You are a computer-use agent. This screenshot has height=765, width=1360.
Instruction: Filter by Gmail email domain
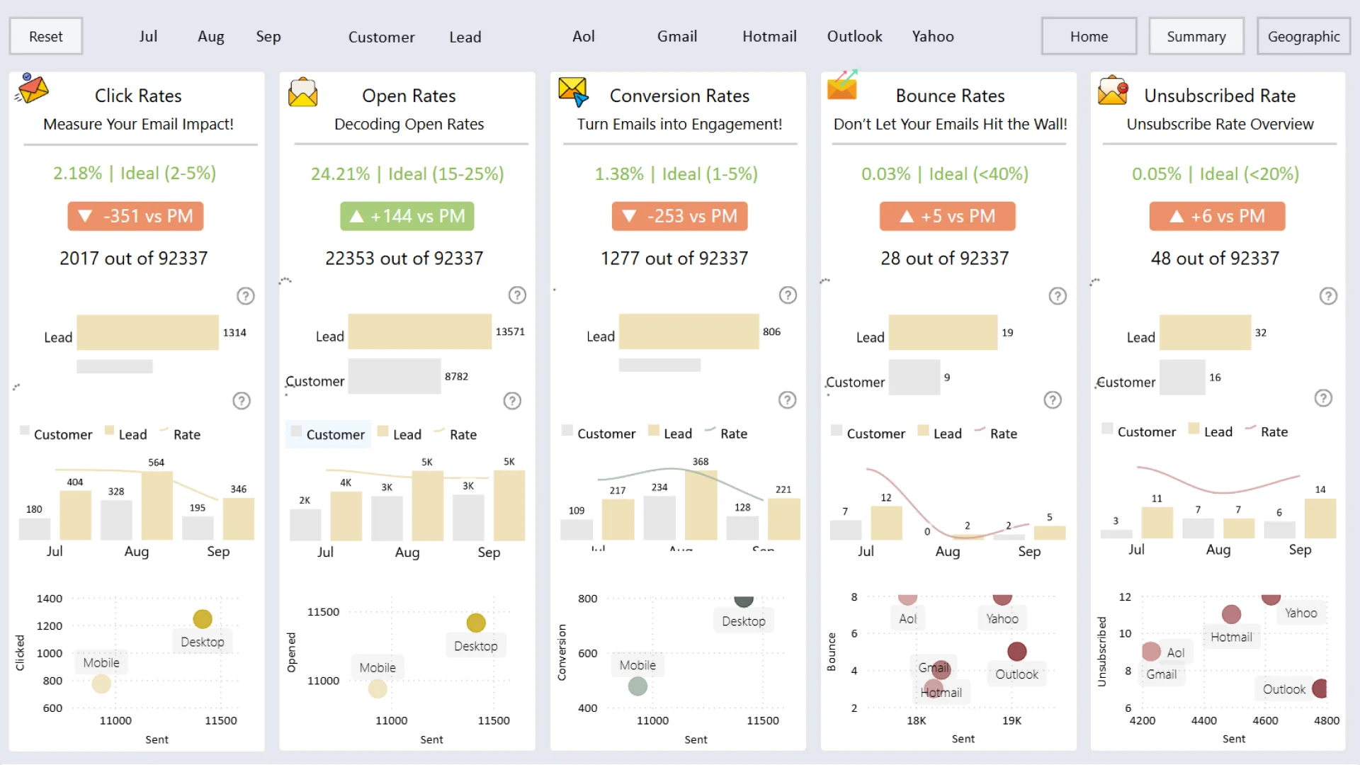[x=677, y=36]
